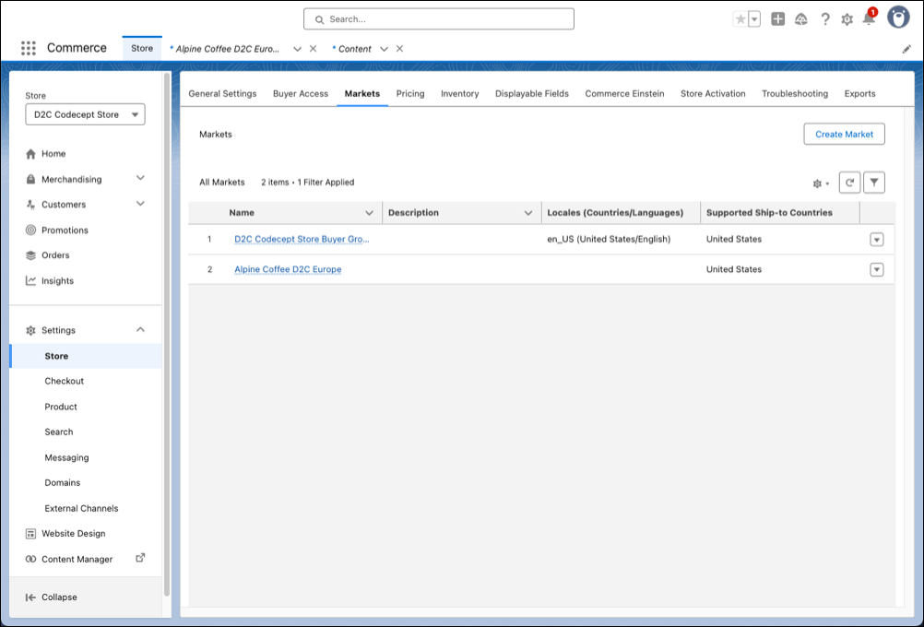
Task: Open the Help question mark icon
Action: click(825, 19)
